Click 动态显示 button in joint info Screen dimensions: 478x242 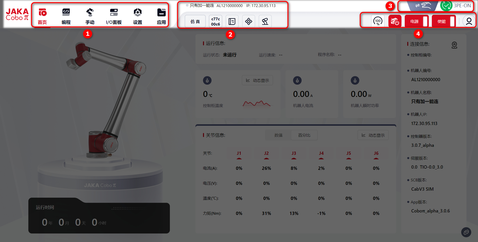(373, 135)
